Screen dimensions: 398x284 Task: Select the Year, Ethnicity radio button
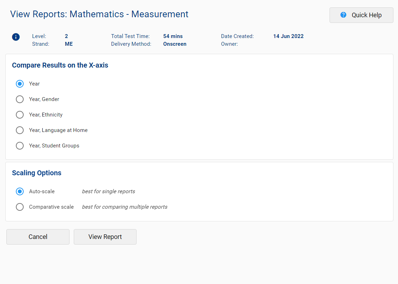point(20,115)
